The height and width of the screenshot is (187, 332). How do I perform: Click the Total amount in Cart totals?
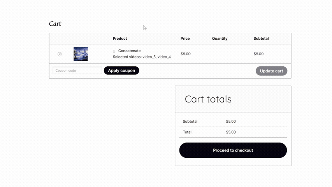tap(231, 132)
